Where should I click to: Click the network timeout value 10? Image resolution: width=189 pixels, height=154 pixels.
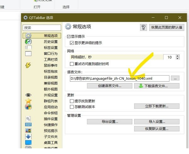click(169, 57)
